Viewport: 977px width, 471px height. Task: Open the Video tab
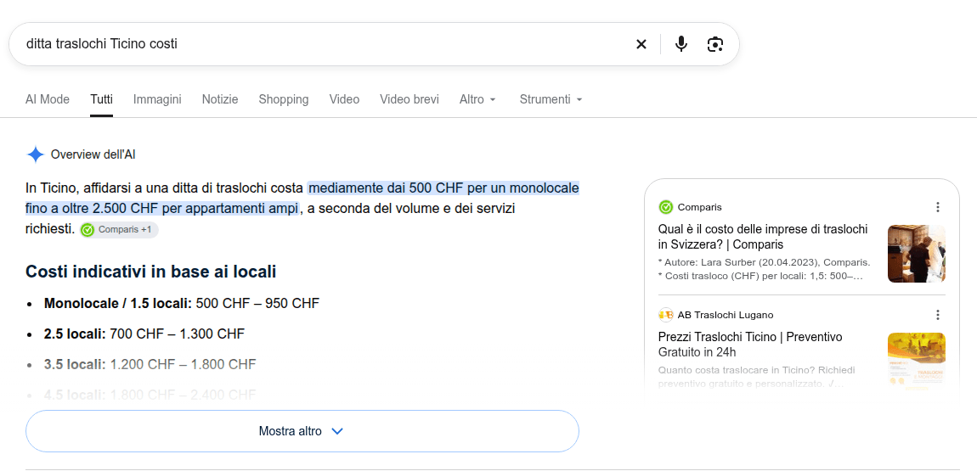pyautogui.click(x=345, y=99)
